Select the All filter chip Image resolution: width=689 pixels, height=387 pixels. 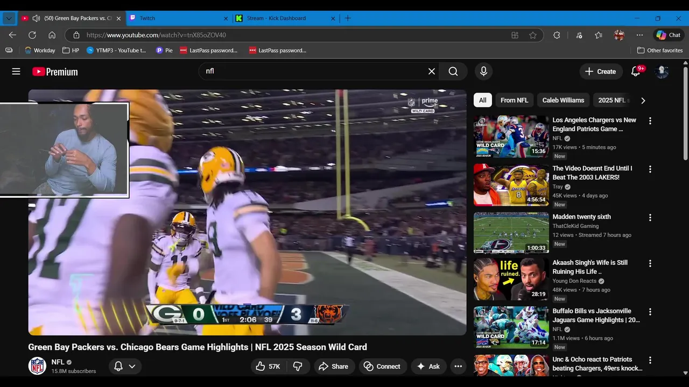point(483,100)
